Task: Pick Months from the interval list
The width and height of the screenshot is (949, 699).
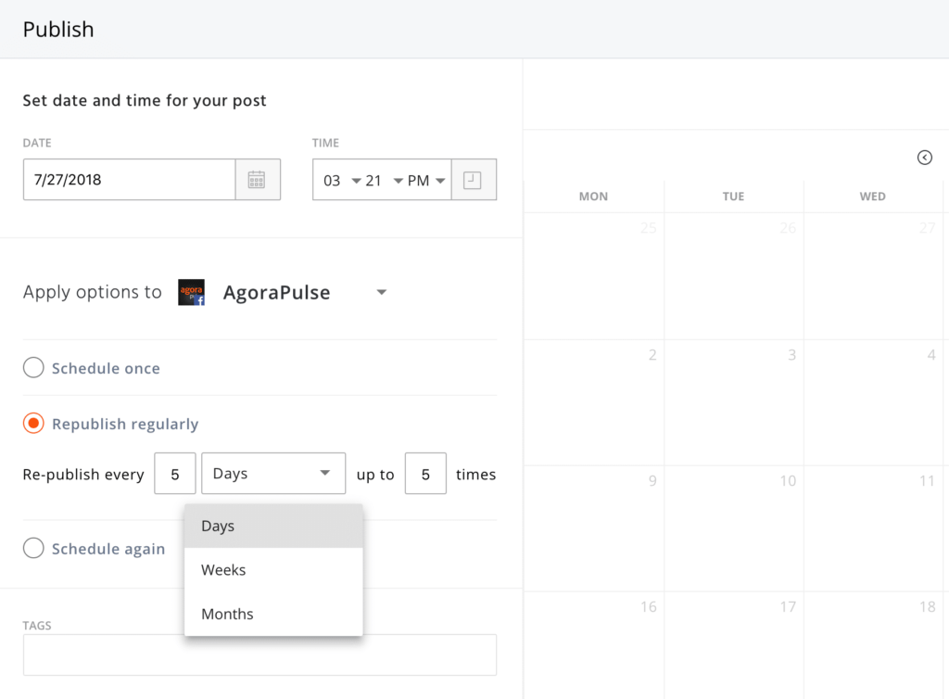Action: [x=273, y=614]
